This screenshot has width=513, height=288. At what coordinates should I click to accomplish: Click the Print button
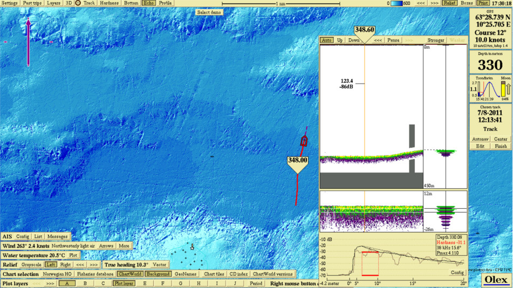pyautogui.click(x=483, y=3)
